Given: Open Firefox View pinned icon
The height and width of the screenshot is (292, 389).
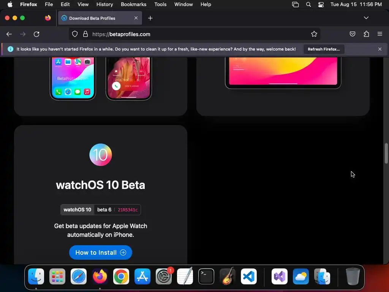Looking at the screenshot, I should click(x=47, y=18).
